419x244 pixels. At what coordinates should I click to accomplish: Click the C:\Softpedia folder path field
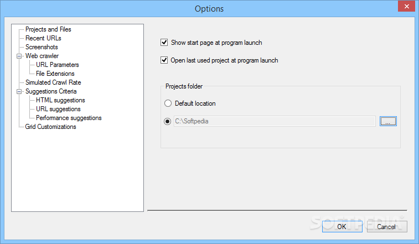(275, 121)
